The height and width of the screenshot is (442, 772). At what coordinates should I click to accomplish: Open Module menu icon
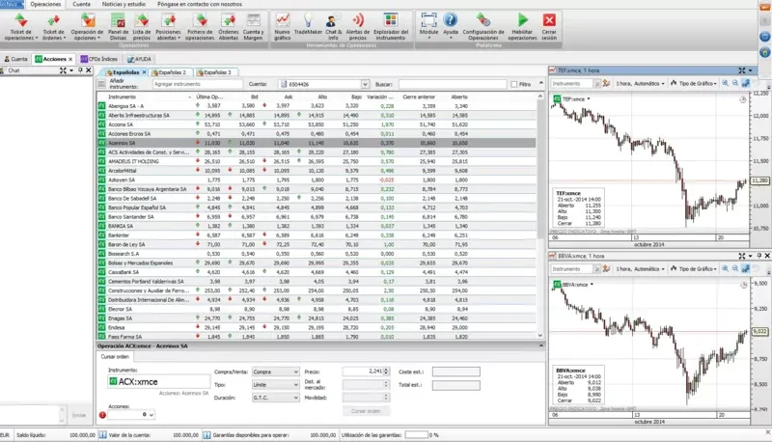click(428, 20)
